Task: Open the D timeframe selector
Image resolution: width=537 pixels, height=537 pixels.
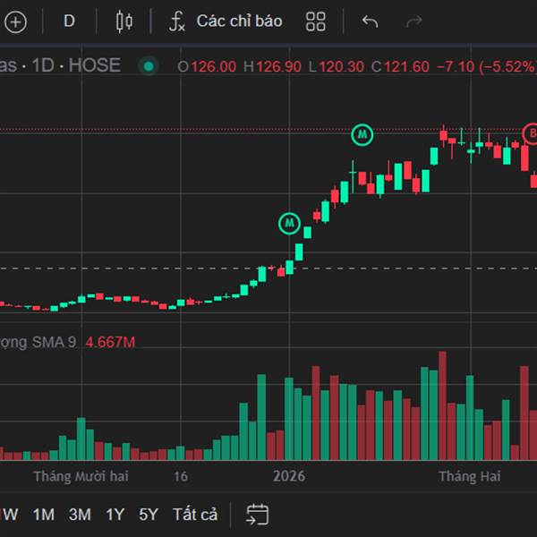Action: (69, 21)
